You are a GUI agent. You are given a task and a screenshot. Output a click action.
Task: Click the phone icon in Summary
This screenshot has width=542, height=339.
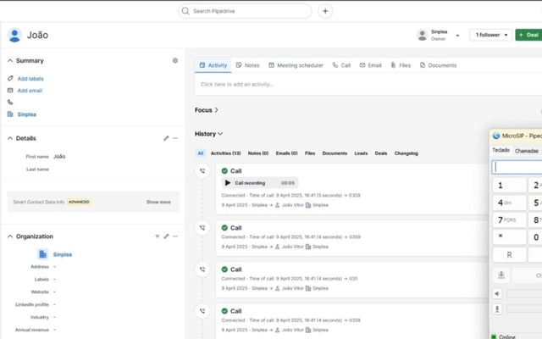point(10,102)
